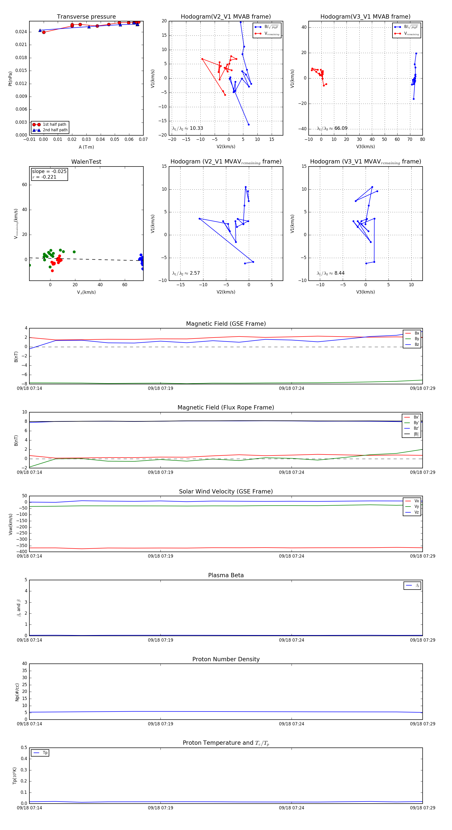Click the "Hodogram (V3_V1 MVAV remaining frame)" title
The image size is (452, 830).
click(x=365, y=162)
